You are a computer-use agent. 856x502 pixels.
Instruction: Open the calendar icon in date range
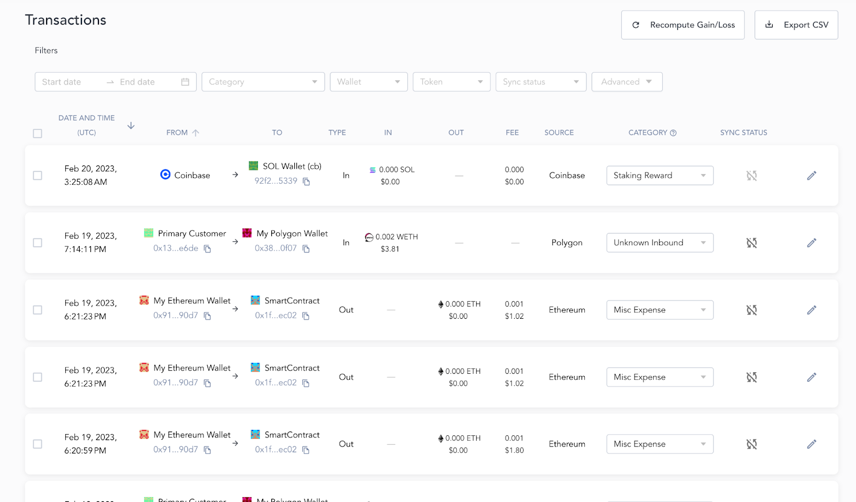185,82
